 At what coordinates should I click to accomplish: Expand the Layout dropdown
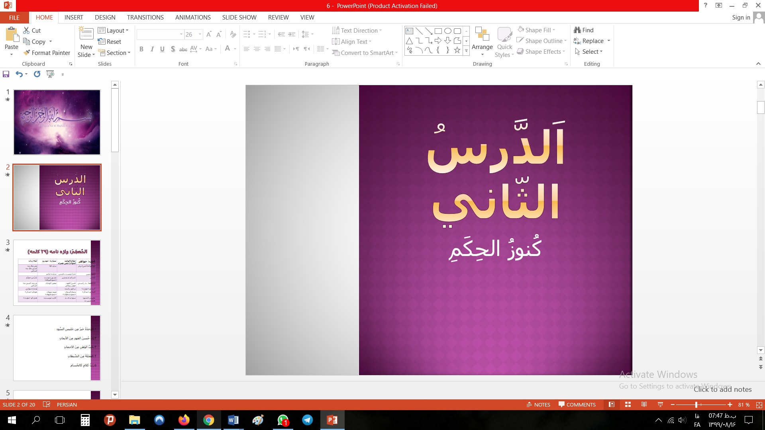coord(114,30)
